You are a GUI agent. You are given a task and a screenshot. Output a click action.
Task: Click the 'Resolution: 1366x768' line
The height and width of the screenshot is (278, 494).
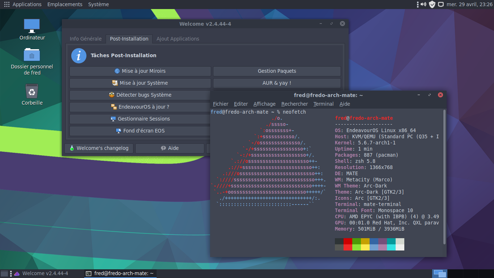pyautogui.click(x=364, y=167)
